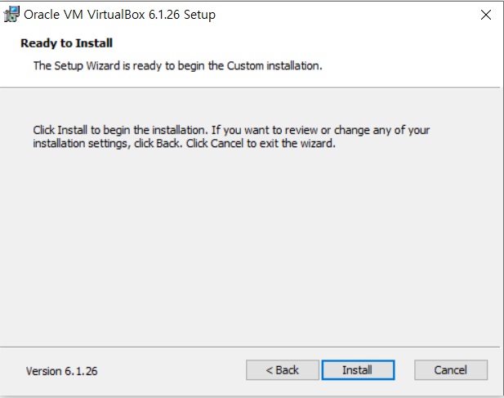Click the 'Ready to Install' heading
504x398 pixels.
(x=66, y=43)
